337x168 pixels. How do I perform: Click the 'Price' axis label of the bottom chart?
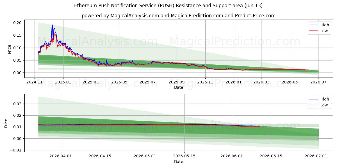tap(6, 123)
